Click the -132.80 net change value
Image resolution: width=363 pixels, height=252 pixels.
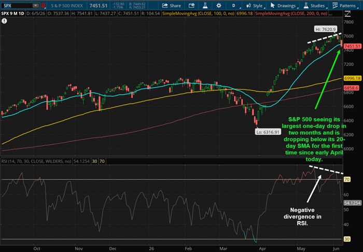tap(118, 4)
